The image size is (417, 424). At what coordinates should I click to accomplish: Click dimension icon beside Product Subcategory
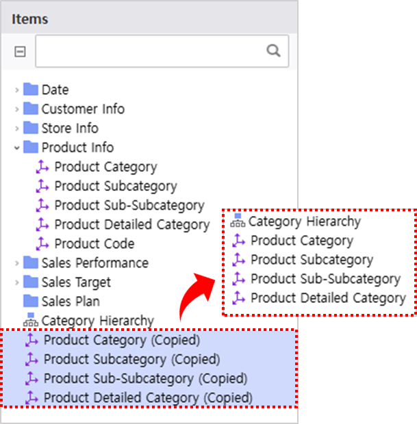coord(42,186)
